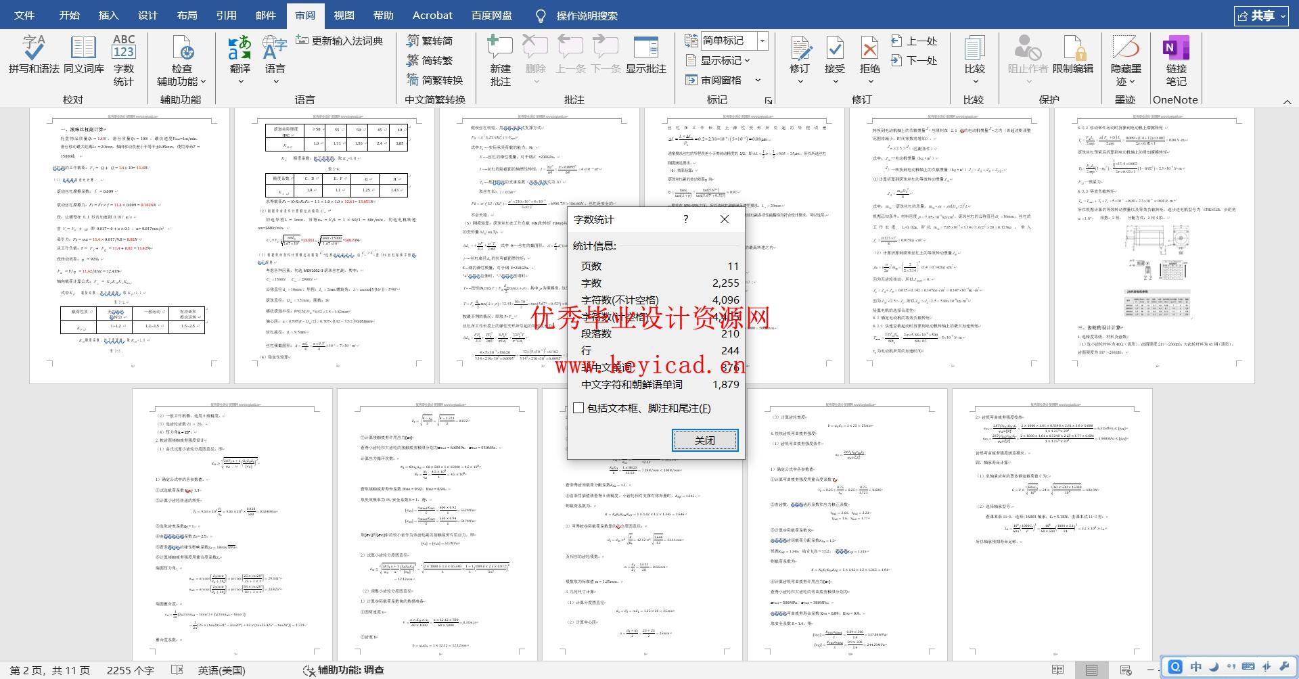Screen dimensions: 1299x679
Task: Expand the 检查辅助功能 dropdown arrow
Action: pos(203,82)
